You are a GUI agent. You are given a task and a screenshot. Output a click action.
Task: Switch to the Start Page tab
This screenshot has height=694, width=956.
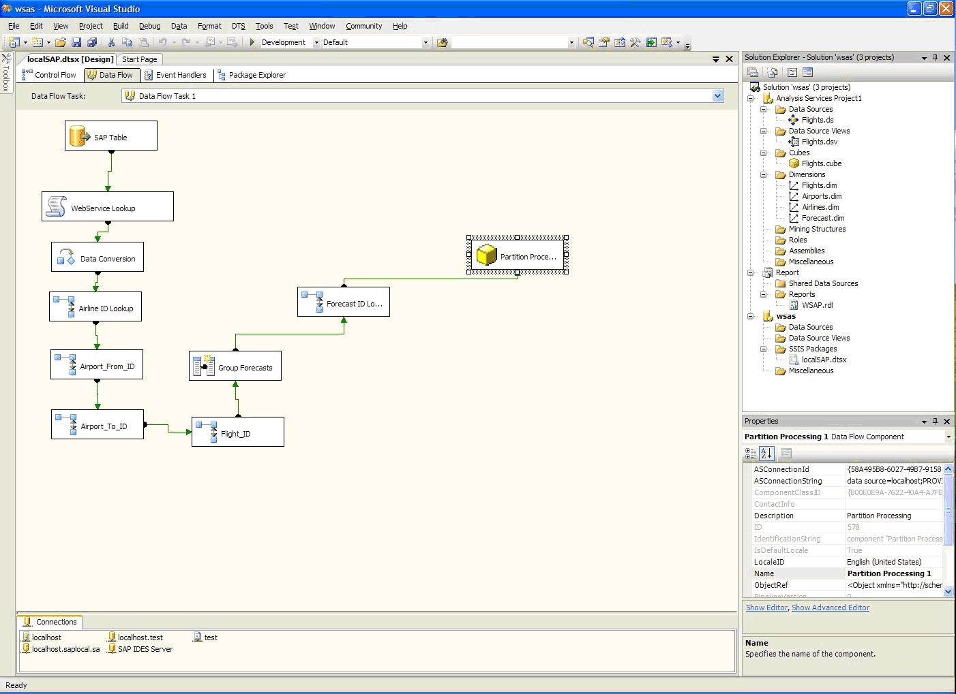[139, 59]
